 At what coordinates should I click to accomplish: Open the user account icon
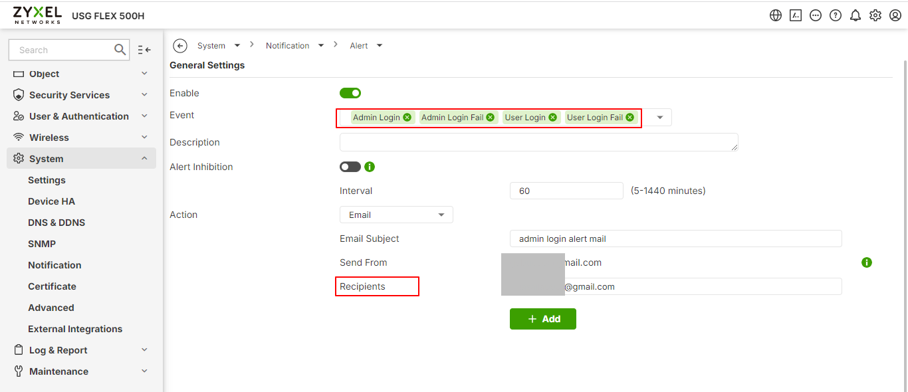point(895,15)
